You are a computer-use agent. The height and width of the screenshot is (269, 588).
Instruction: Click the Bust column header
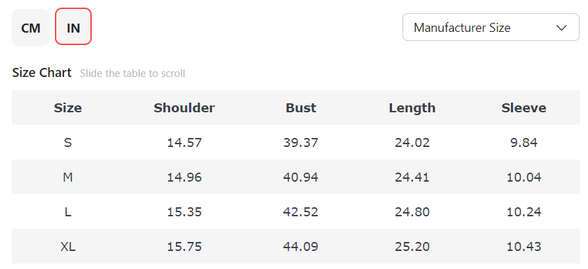point(301,107)
